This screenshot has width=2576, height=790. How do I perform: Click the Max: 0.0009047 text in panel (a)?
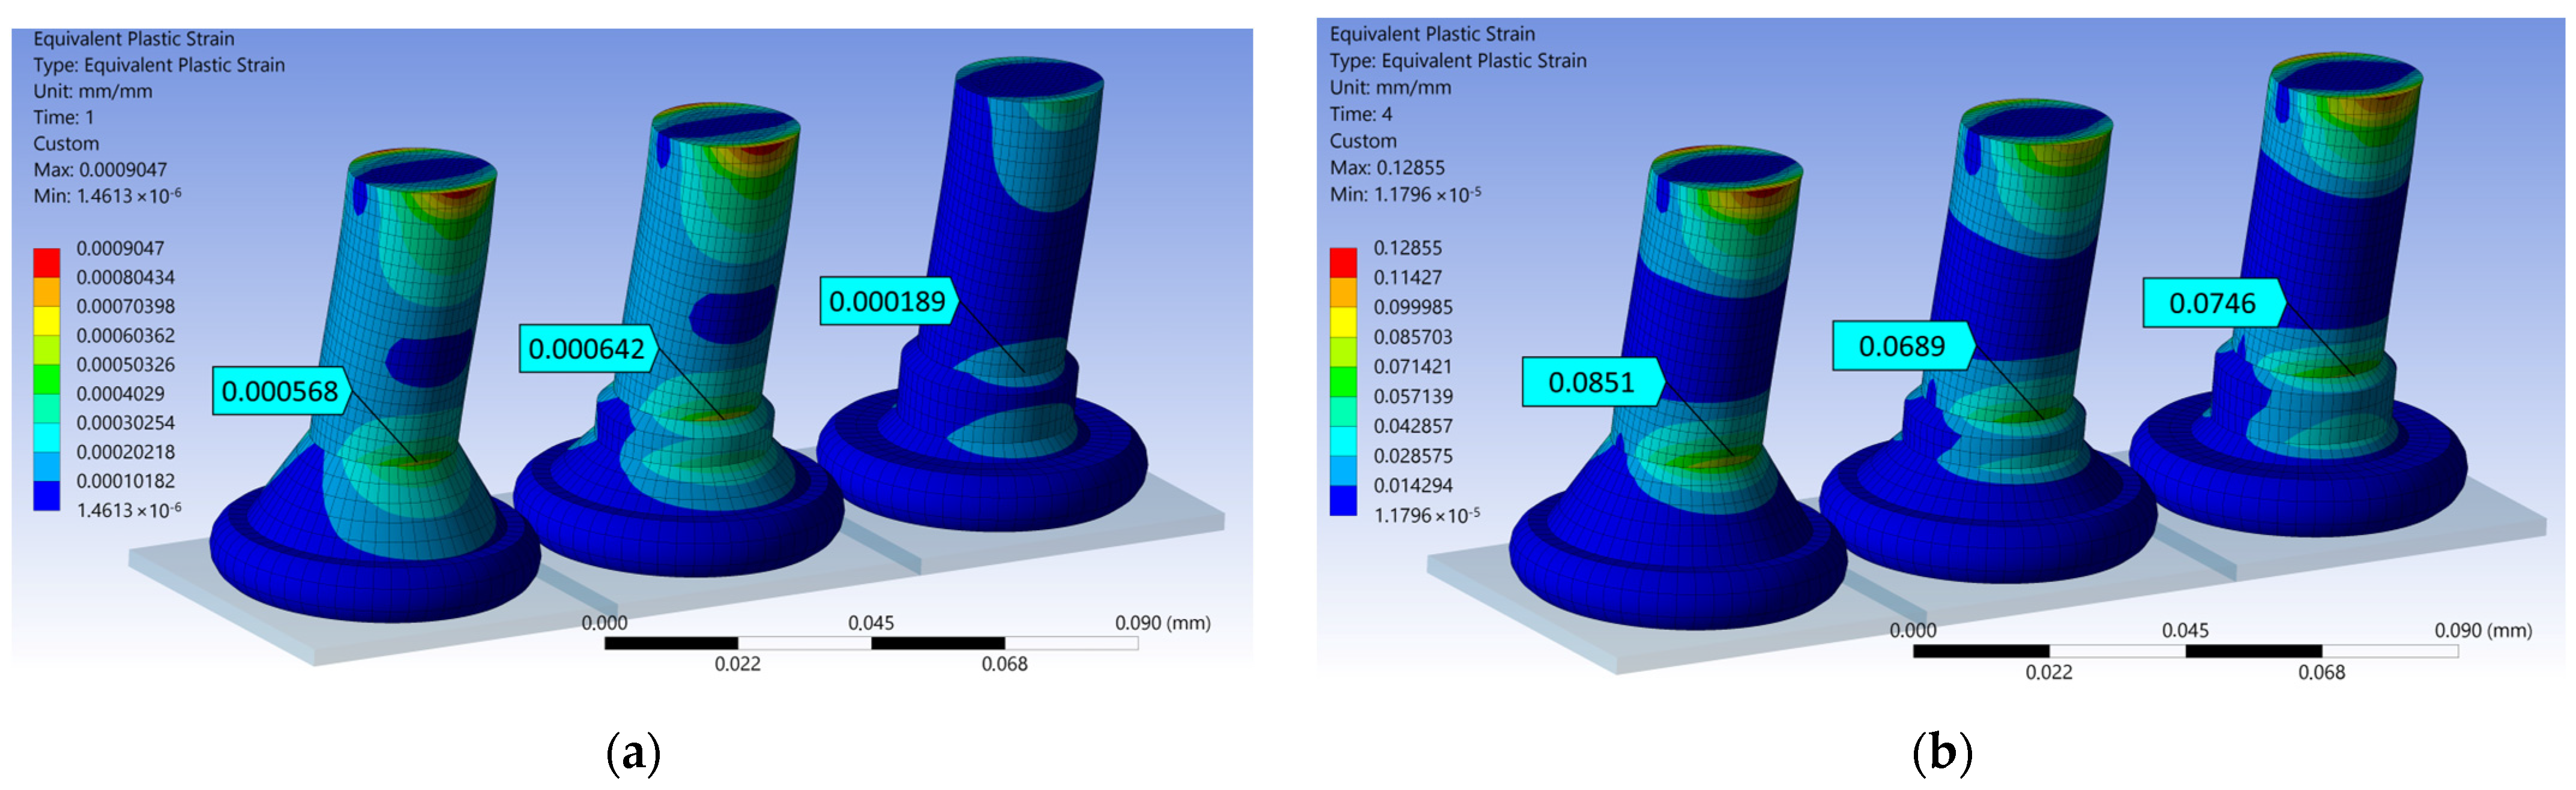pos(100,170)
